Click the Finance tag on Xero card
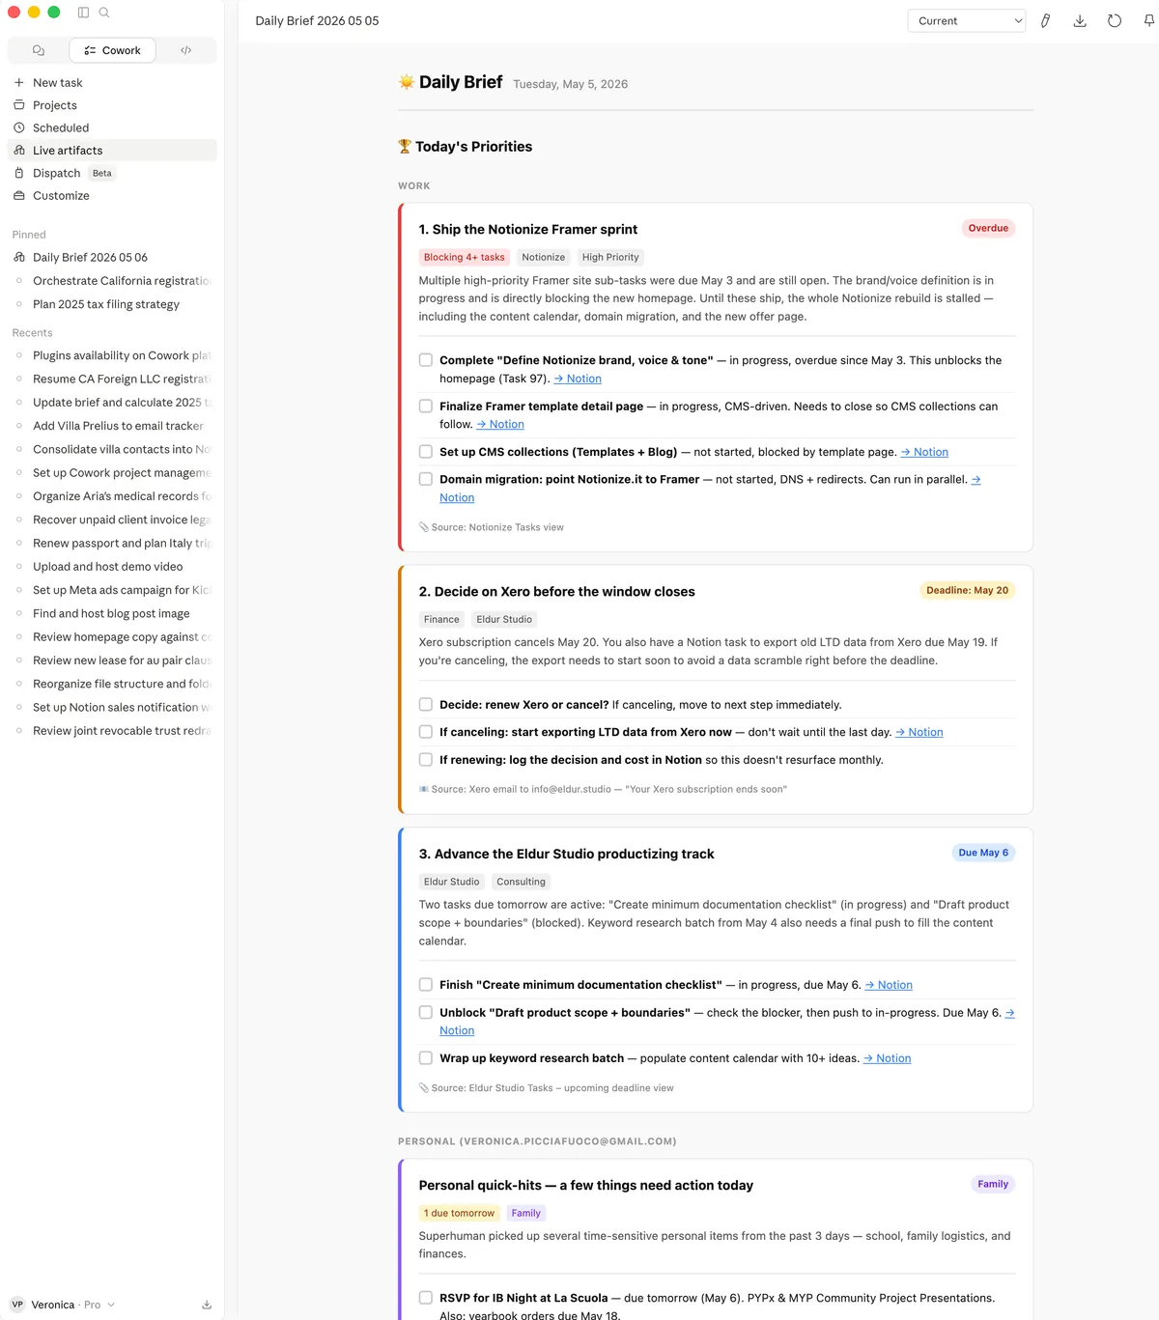This screenshot has width=1159, height=1320. 441,620
